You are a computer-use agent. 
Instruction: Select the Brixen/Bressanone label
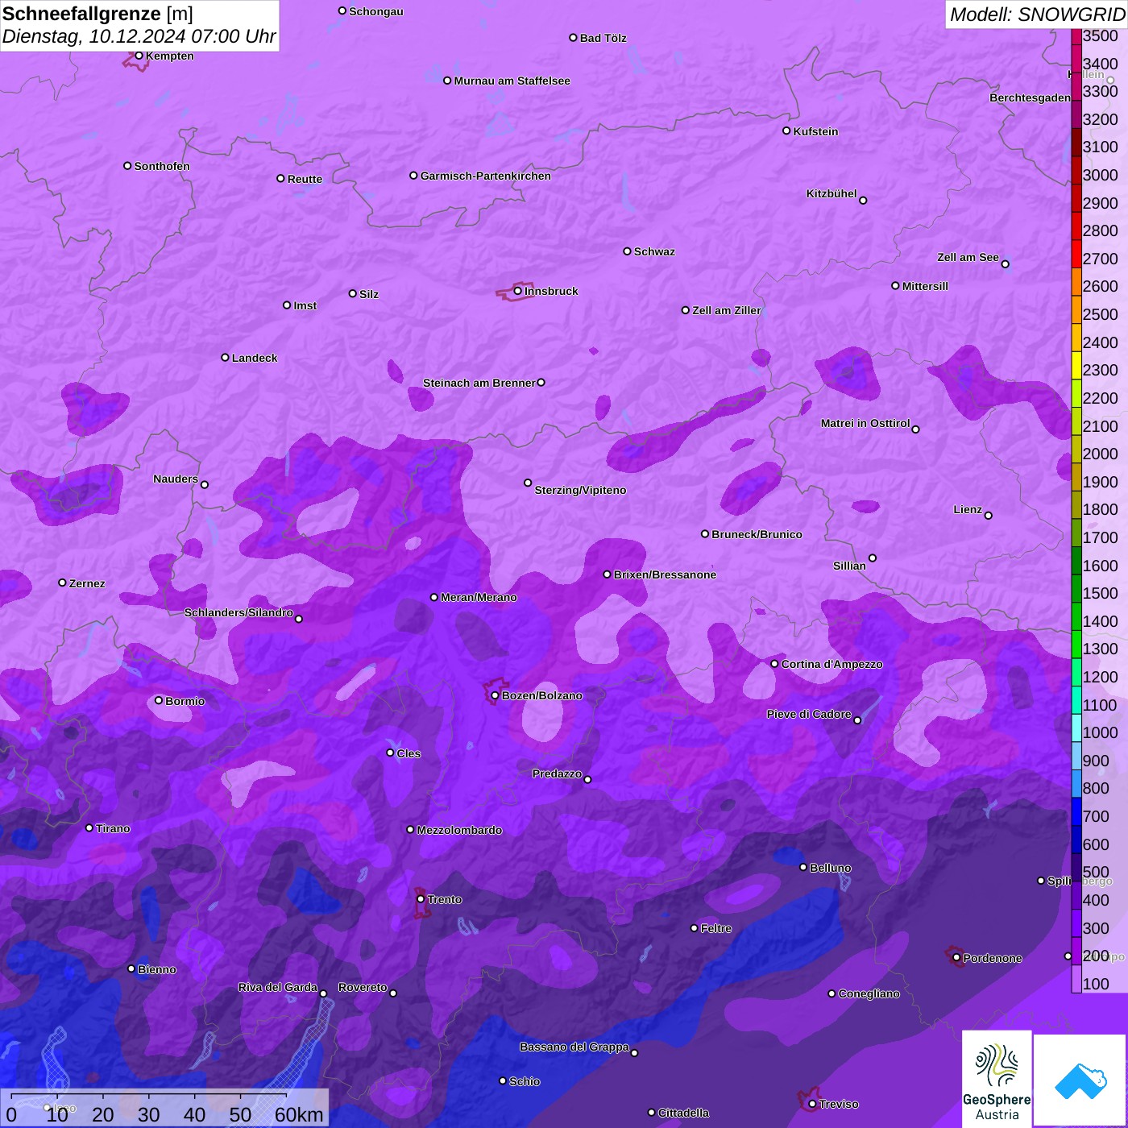pyautogui.click(x=665, y=574)
